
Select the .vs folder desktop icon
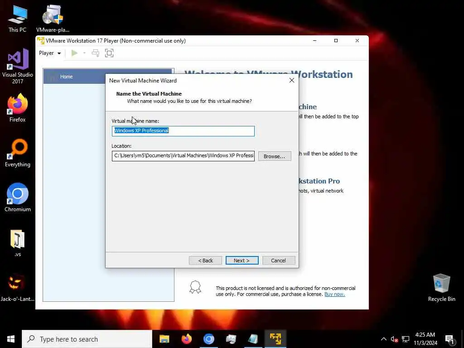(18, 243)
